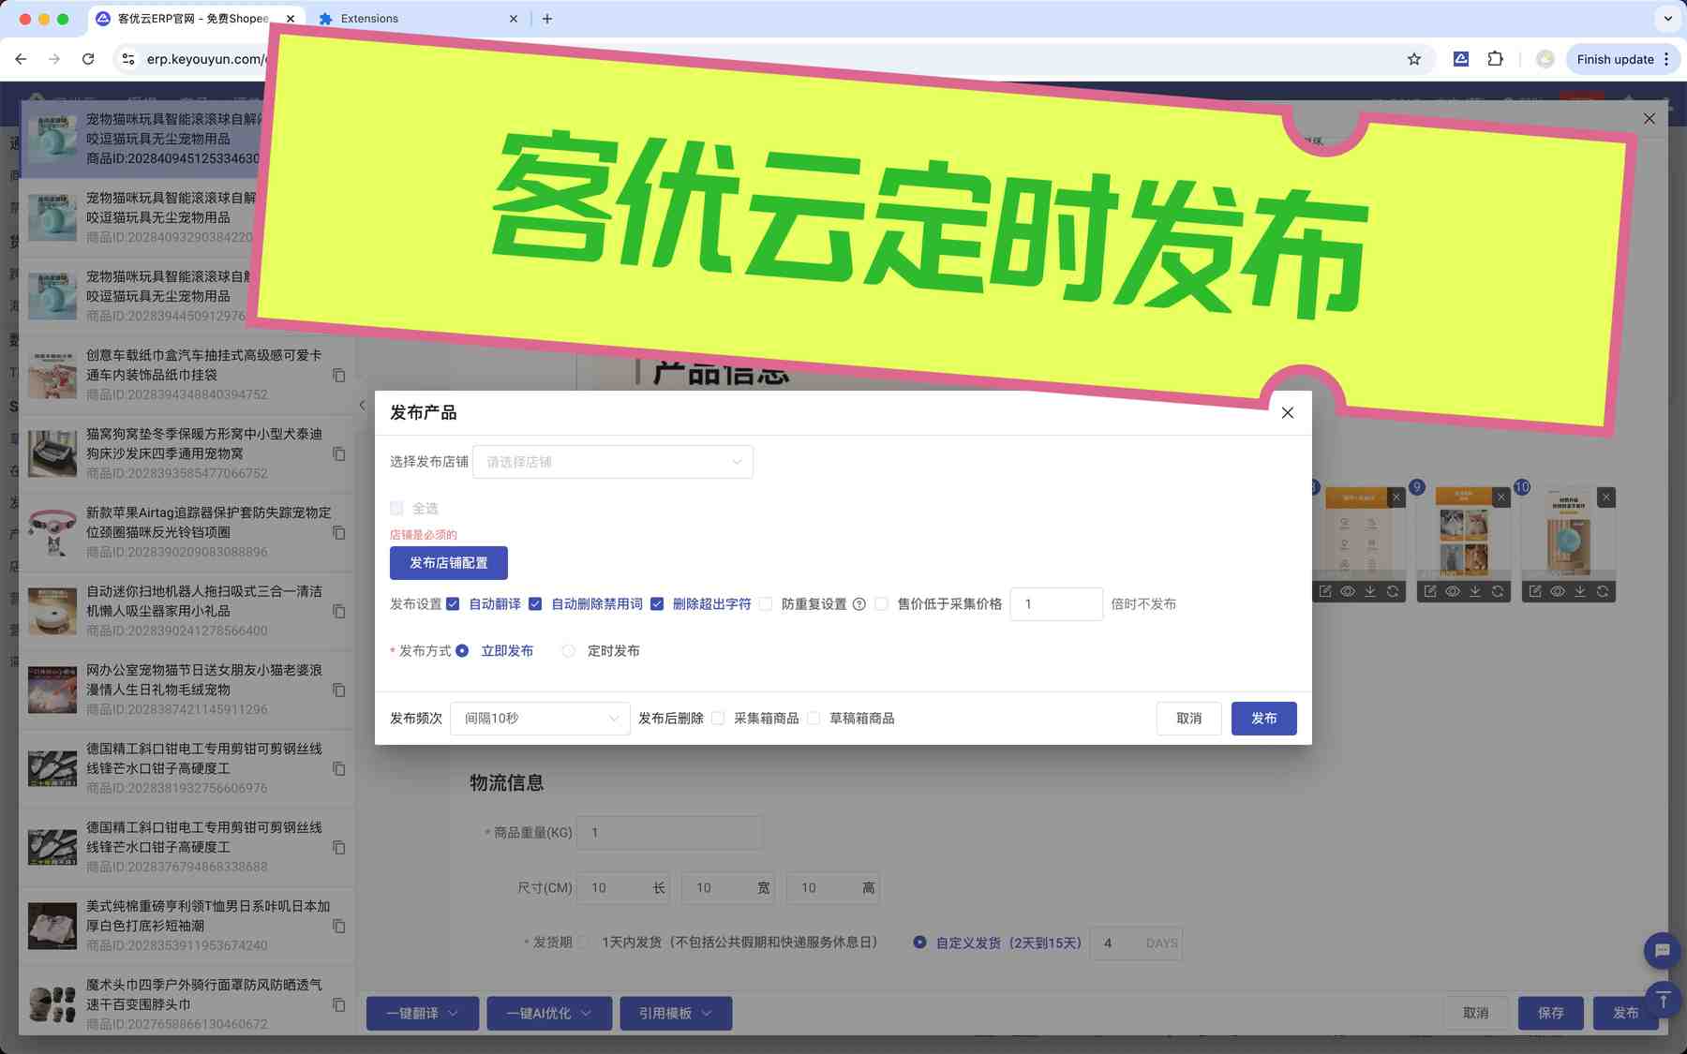The image size is (1687, 1054).
Task: Click the back-to-top arrow button
Action: (x=1663, y=1000)
